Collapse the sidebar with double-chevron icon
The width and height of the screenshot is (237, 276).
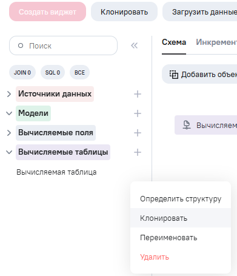tap(135, 45)
